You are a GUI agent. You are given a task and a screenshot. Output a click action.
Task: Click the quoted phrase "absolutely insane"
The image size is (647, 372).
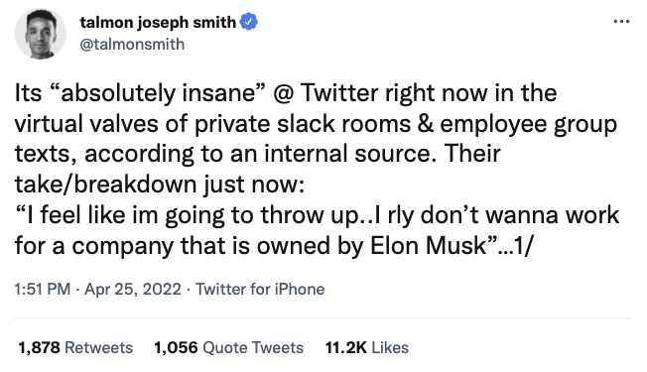tap(160, 93)
